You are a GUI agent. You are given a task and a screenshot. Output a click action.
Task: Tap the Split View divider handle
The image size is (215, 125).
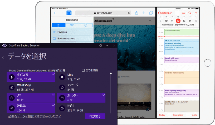[x=156, y=63]
